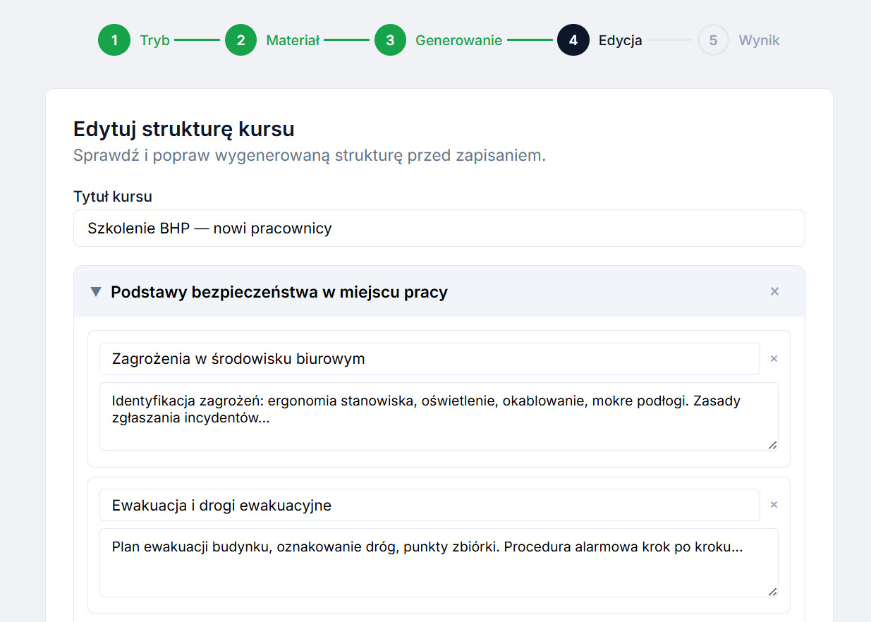Viewport: 871px width, 622px height.
Task: Remove the Podstawy bezpieczeństwa module with X
Action: pos(774,291)
